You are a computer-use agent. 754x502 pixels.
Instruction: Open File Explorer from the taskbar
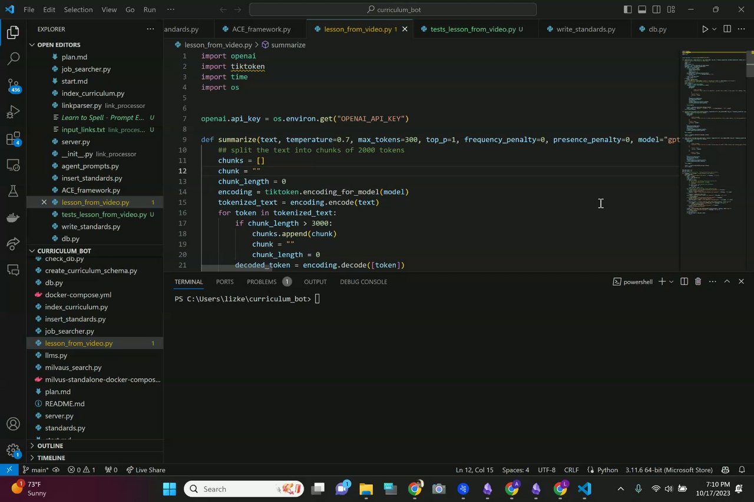(366, 489)
